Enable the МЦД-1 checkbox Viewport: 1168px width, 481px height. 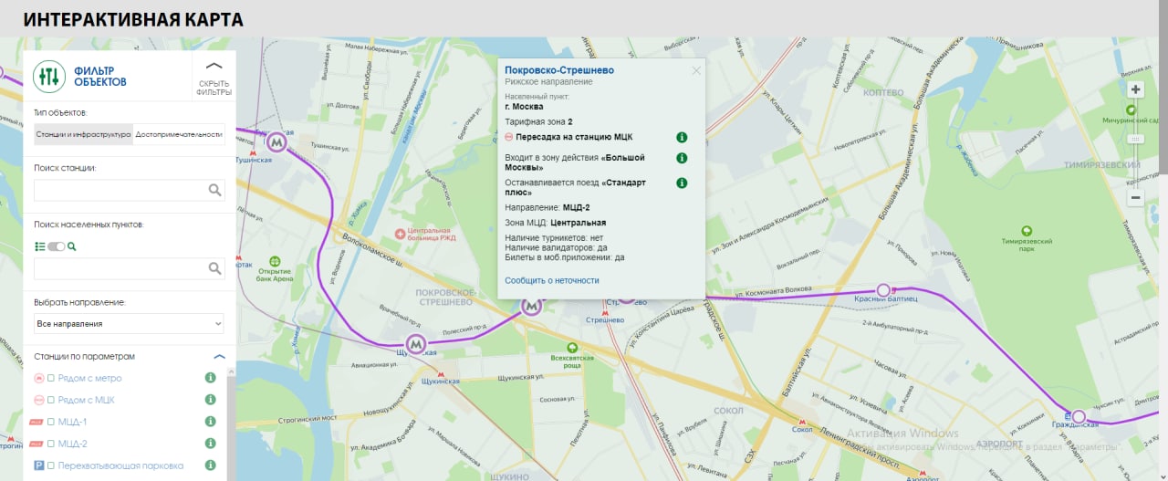point(52,422)
